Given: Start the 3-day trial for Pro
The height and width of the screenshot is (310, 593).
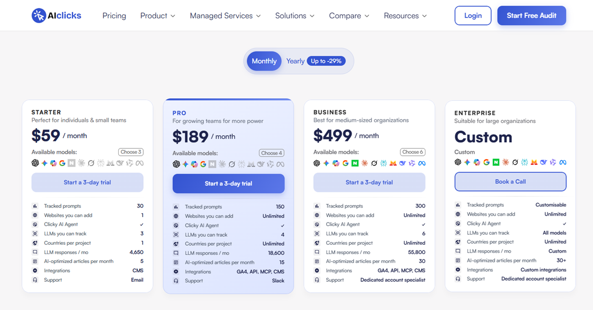Looking at the screenshot, I should pyautogui.click(x=228, y=183).
